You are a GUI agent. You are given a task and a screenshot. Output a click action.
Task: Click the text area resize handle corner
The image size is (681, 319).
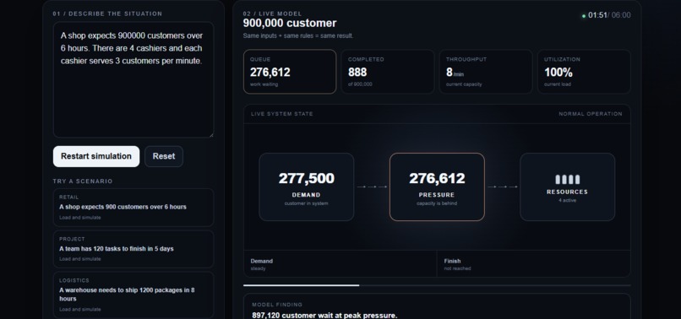click(x=211, y=135)
